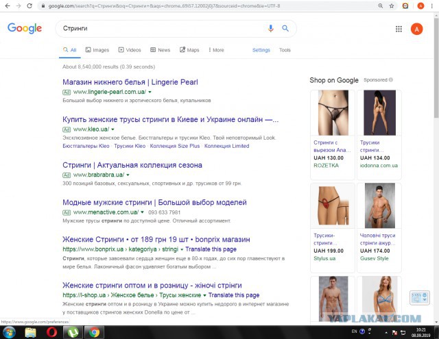
Task: Launch Opera from the taskbar
Action: (52, 333)
